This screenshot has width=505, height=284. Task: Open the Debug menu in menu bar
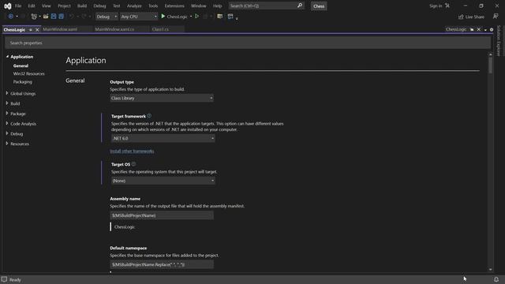(99, 6)
